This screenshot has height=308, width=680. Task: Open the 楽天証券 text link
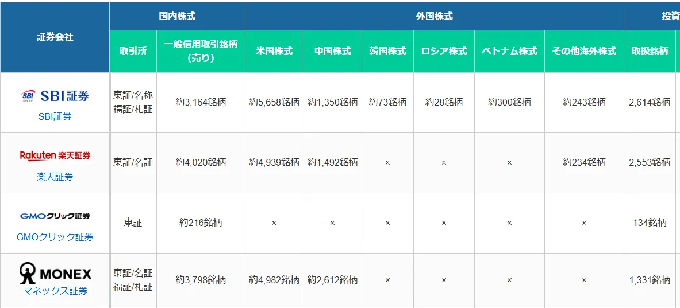pyautogui.click(x=55, y=177)
